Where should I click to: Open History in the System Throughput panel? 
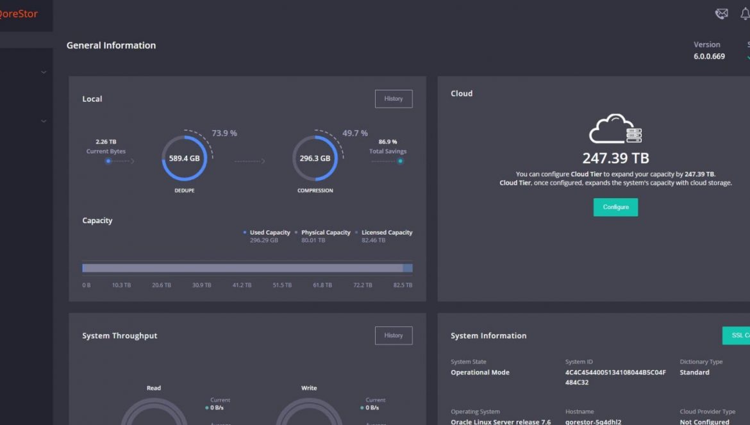pos(394,336)
